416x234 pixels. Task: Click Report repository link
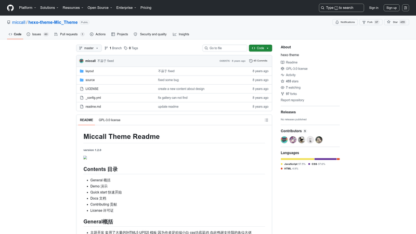pyautogui.click(x=292, y=100)
